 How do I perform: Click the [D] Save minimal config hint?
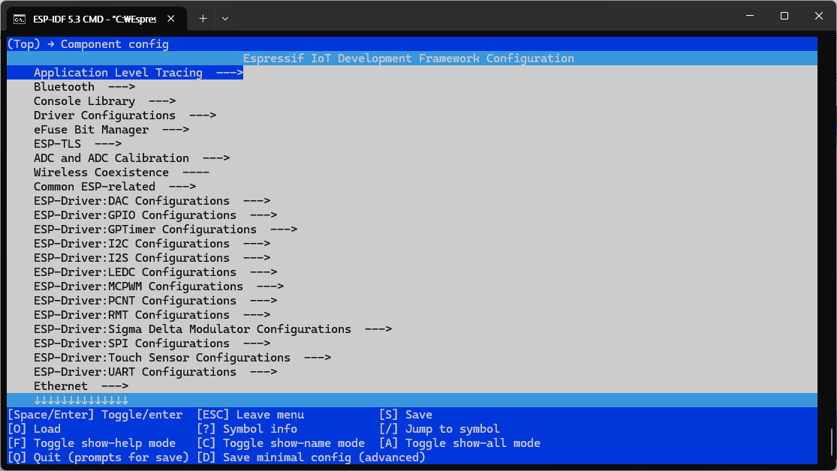pyautogui.click(x=312, y=457)
